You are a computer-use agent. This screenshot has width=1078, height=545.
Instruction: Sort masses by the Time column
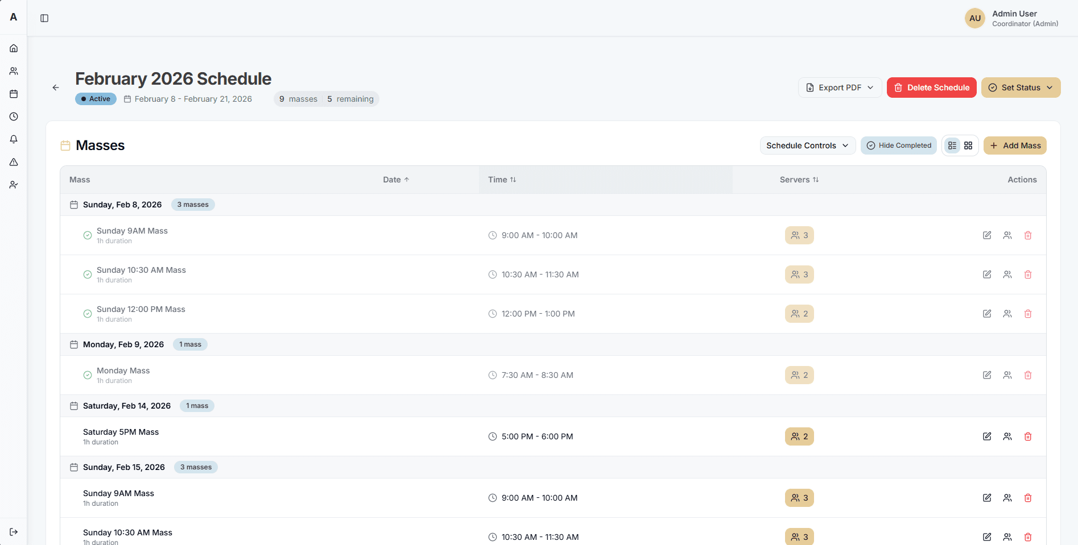(502, 179)
